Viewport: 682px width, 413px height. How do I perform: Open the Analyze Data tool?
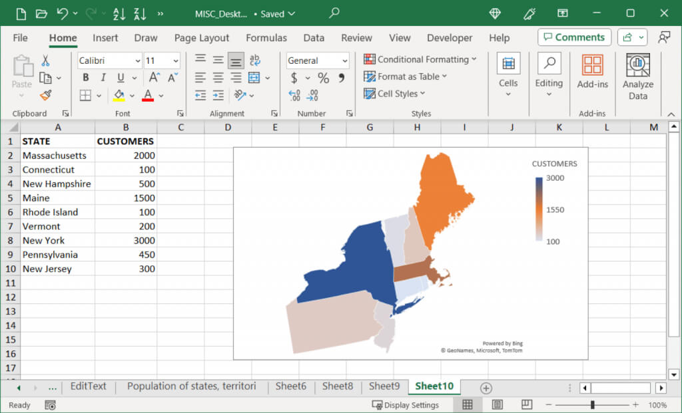(x=637, y=76)
